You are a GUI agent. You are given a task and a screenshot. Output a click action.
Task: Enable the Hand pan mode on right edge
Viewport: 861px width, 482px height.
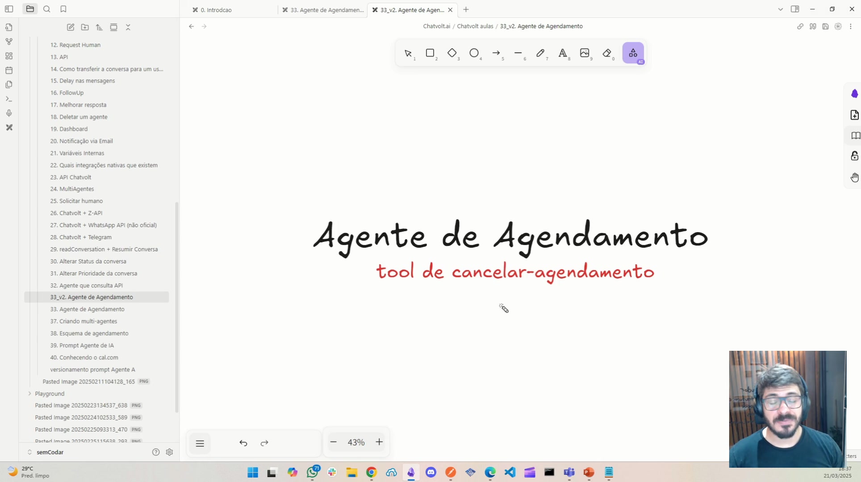[855, 177]
